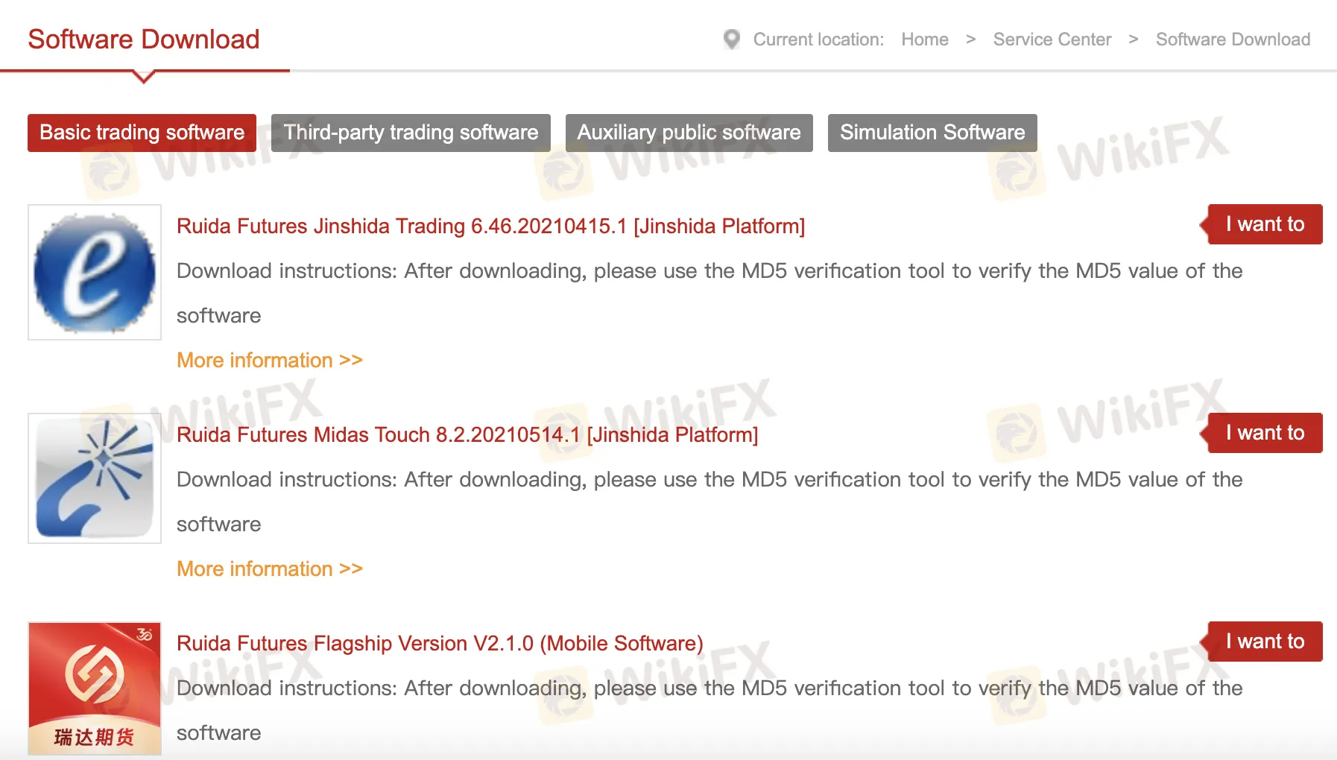The image size is (1337, 760).
Task: Open the Ruida Futures Flagship Version V2.1.0 link
Action: (x=440, y=643)
